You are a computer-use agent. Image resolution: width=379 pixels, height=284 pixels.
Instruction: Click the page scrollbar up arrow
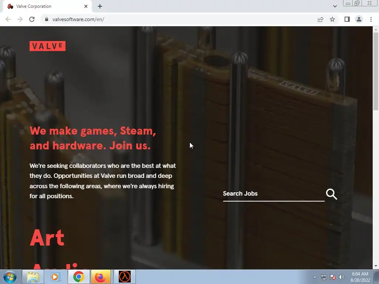tap(376, 29)
